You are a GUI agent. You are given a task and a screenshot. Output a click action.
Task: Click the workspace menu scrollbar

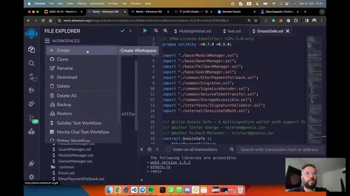[136, 96]
